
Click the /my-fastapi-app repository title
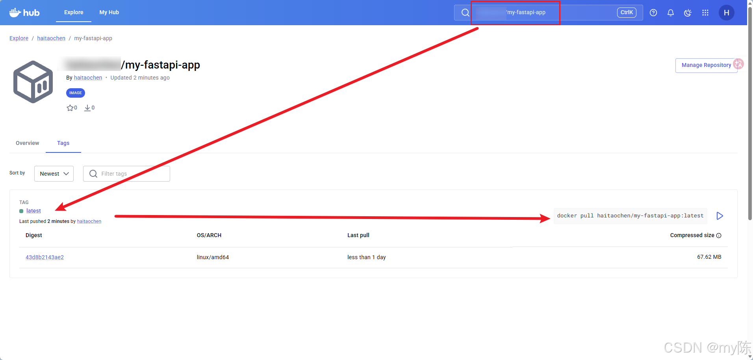160,65
